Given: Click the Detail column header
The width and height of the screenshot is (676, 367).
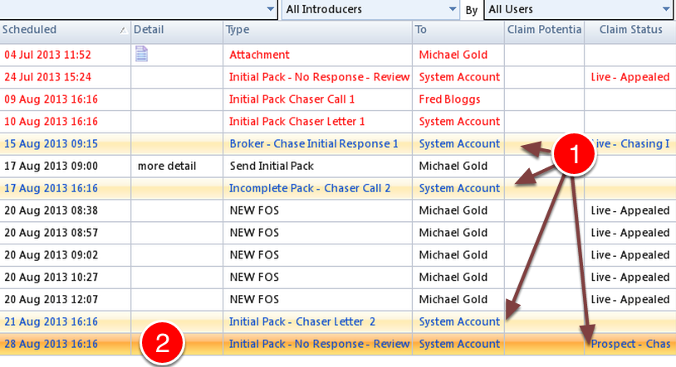Looking at the screenshot, I should pos(177,30).
